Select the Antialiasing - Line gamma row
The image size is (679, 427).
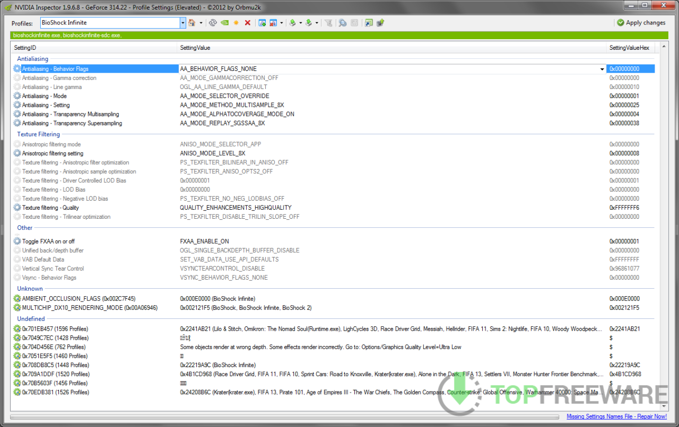pyautogui.click(x=333, y=87)
